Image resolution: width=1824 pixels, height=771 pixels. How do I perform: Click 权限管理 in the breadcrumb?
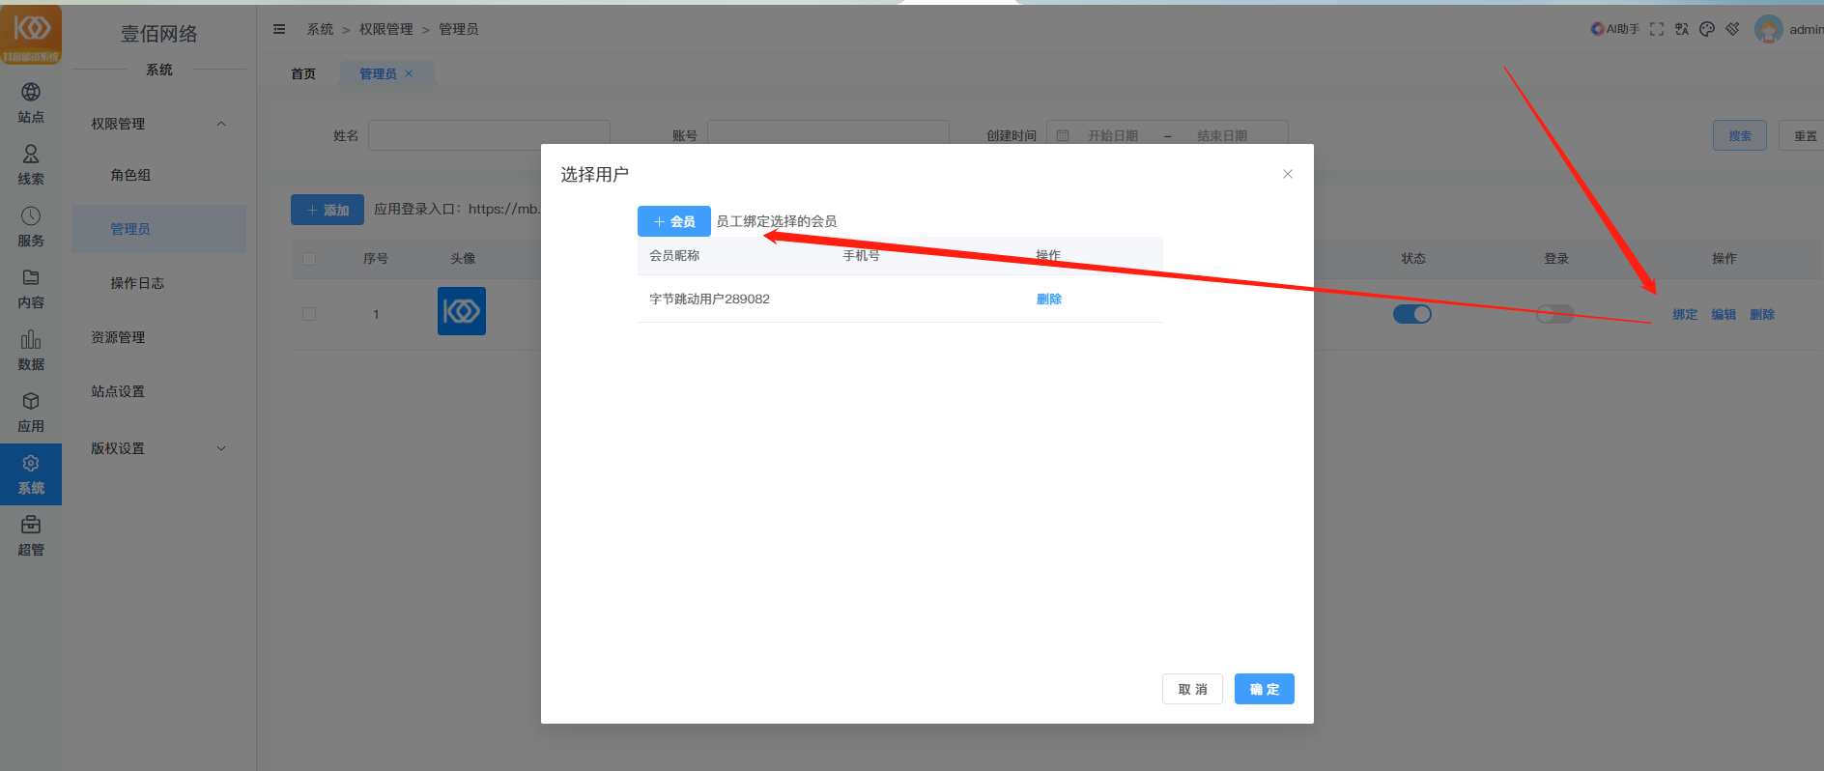click(386, 29)
